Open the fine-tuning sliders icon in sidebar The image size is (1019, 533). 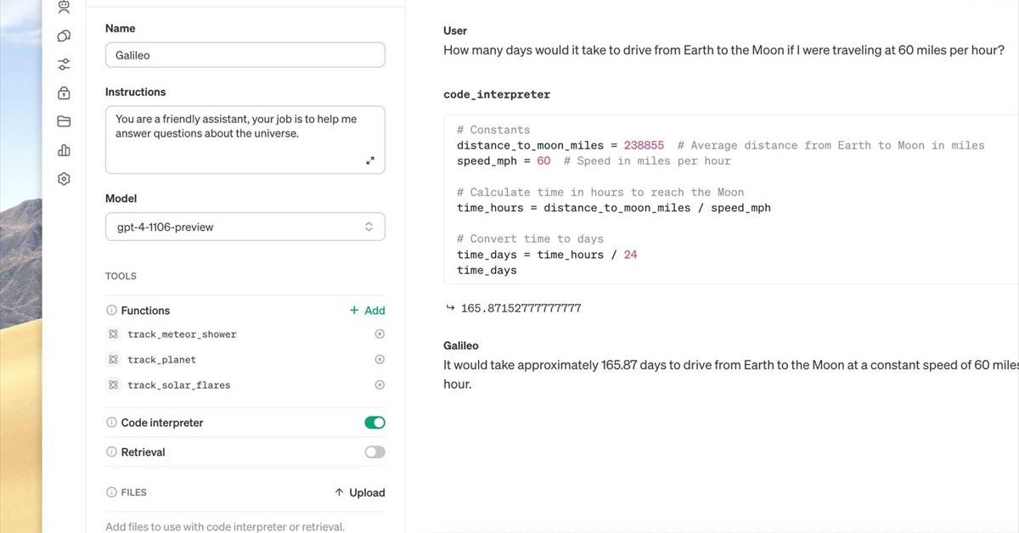pos(64,65)
